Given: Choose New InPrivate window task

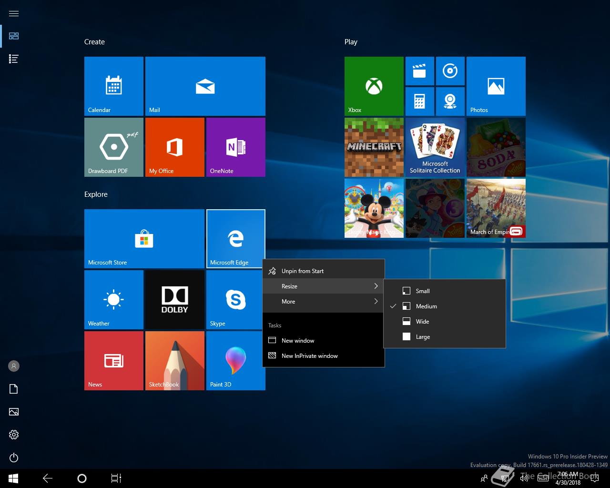Looking at the screenshot, I should (324, 356).
